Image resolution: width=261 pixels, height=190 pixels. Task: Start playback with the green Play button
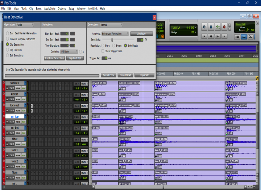[217, 27]
